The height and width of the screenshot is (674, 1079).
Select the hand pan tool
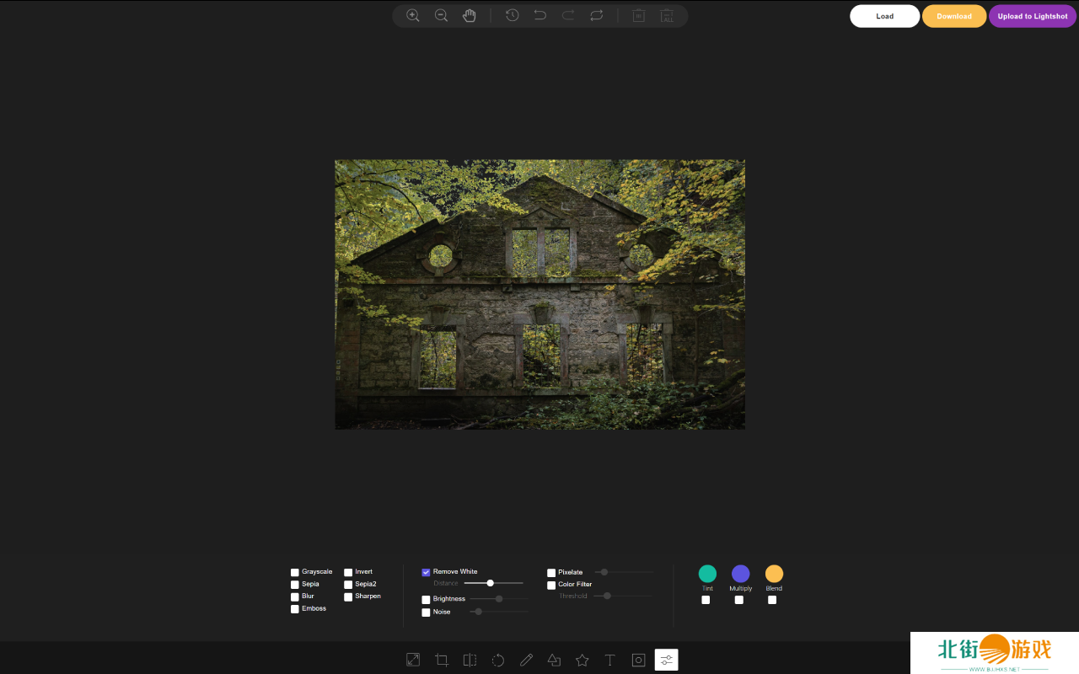(x=470, y=15)
